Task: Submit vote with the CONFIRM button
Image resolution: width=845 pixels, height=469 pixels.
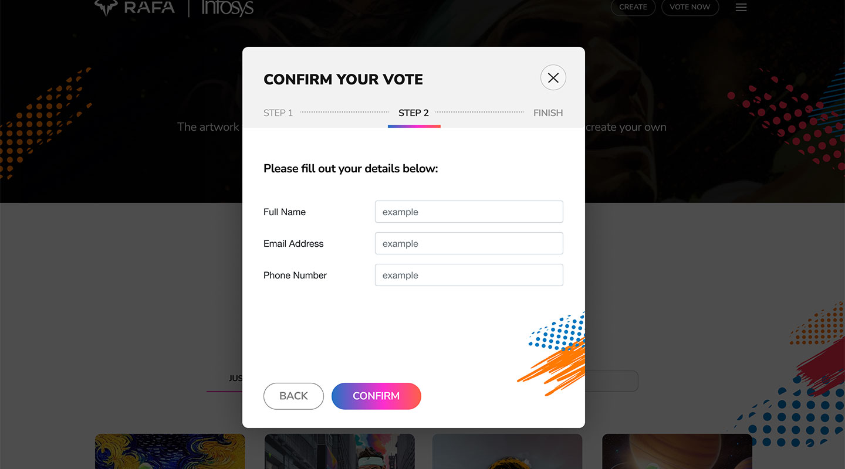Action: (376, 396)
